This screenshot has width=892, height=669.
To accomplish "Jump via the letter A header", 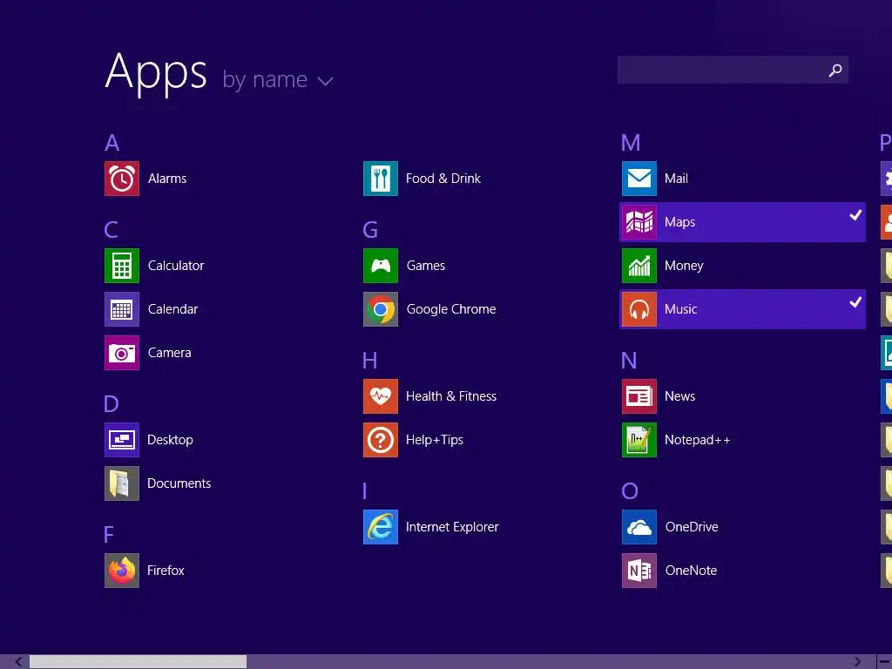I will (x=112, y=143).
